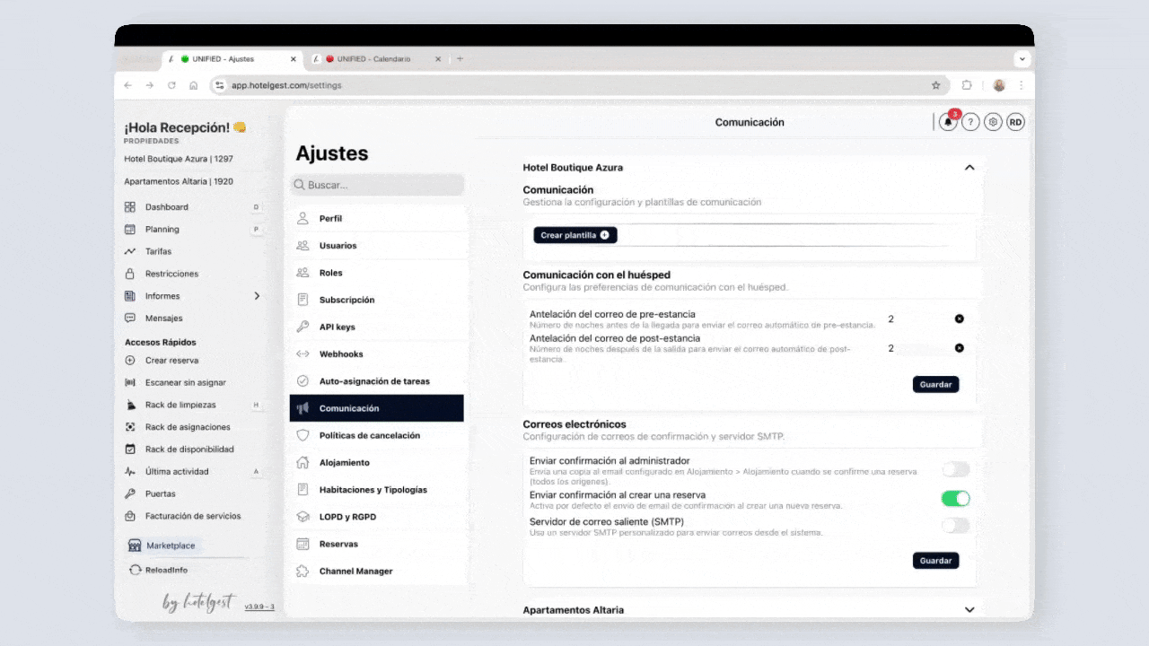Image resolution: width=1149 pixels, height=646 pixels.
Task: Collapse the Hotel Boutique Azura section
Action: 969,168
